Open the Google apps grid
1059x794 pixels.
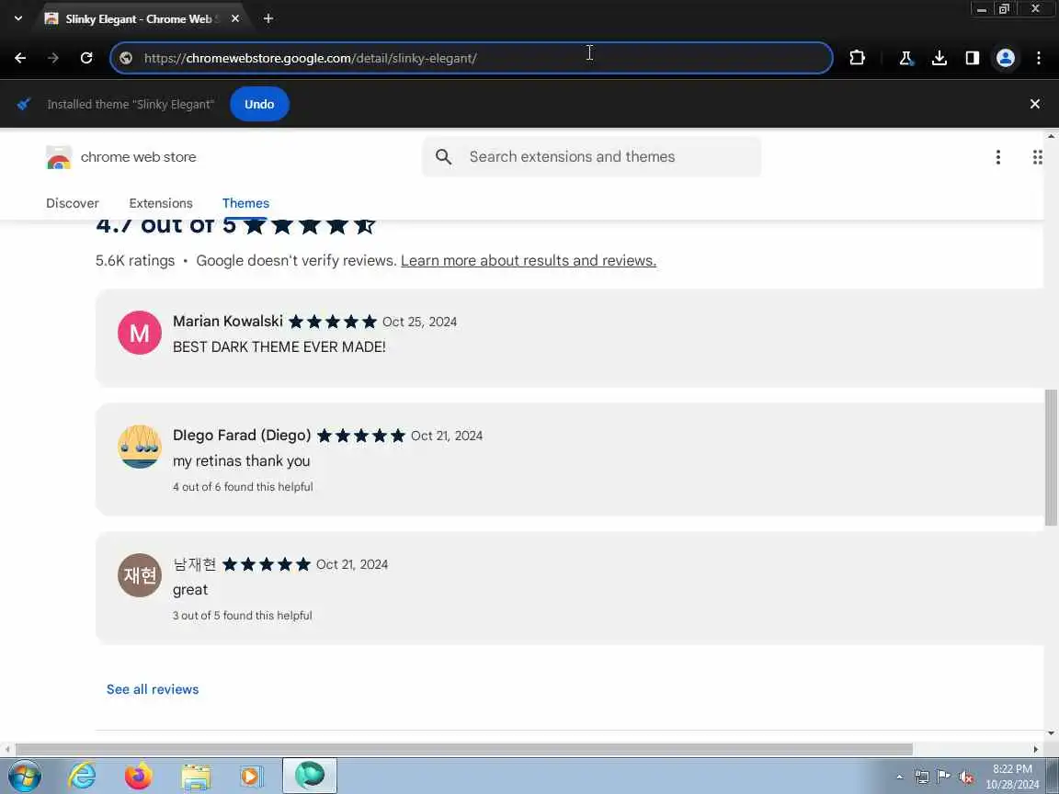tap(1037, 157)
